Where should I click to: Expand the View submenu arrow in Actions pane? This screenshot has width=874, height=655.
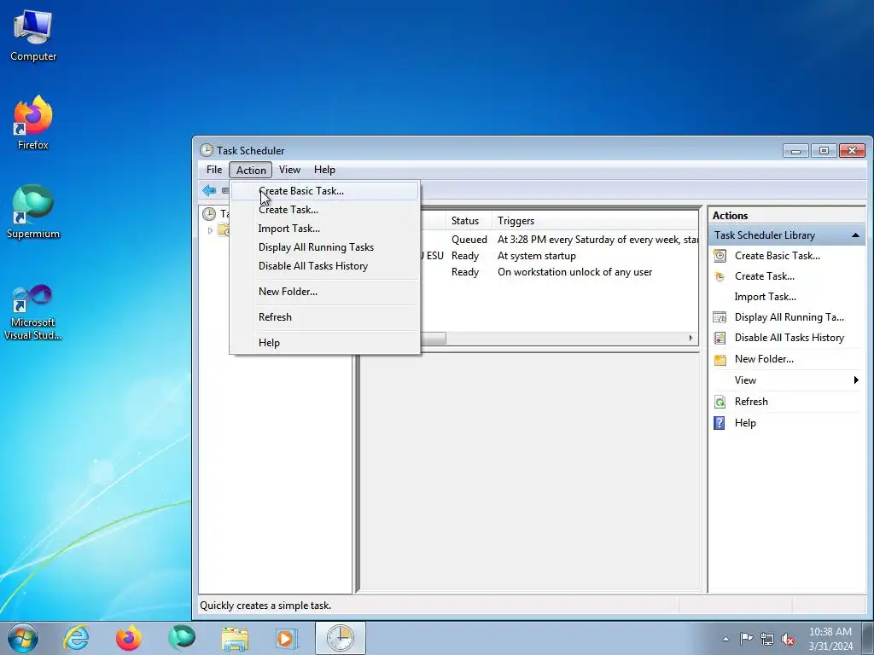[x=856, y=380]
